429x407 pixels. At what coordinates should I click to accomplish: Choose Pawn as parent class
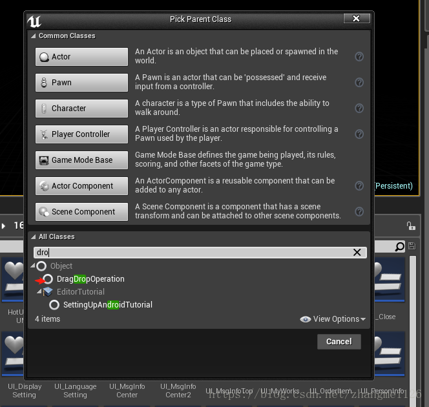pos(81,82)
